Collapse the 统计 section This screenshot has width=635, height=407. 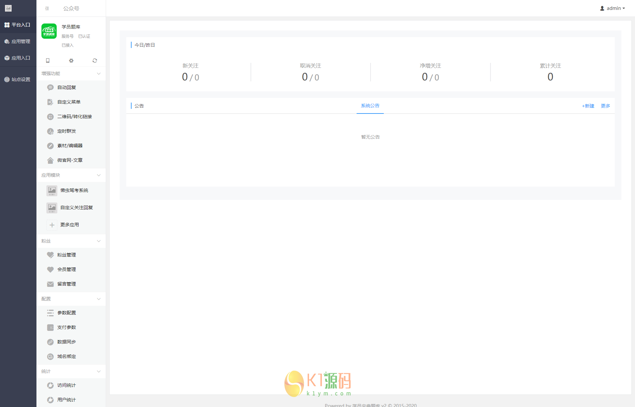99,371
